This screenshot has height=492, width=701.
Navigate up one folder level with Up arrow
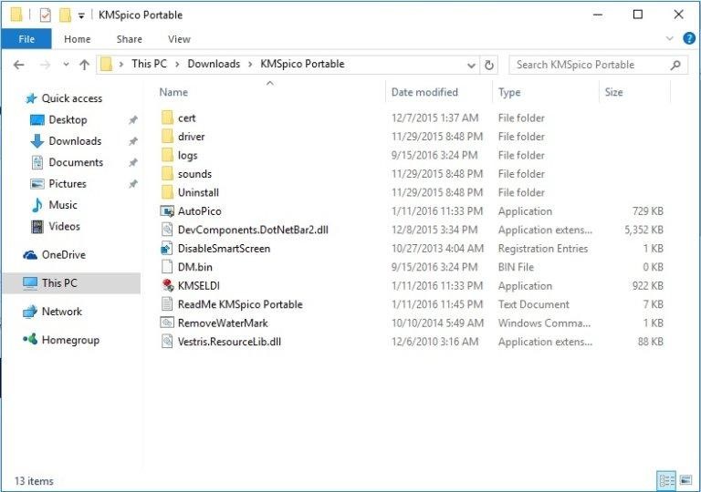[x=85, y=65]
